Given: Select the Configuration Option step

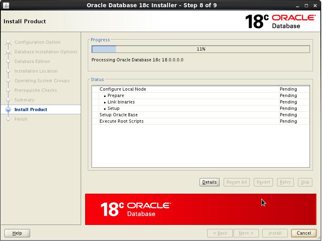Looking at the screenshot, I should coord(37,42).
